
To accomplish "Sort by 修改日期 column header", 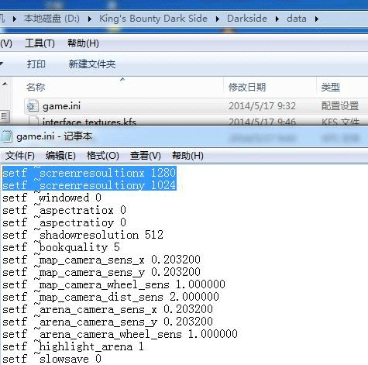I will coord(247,87).
